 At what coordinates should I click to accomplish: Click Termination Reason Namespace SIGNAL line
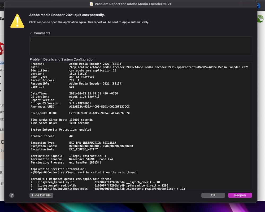[x=72, y=159]
